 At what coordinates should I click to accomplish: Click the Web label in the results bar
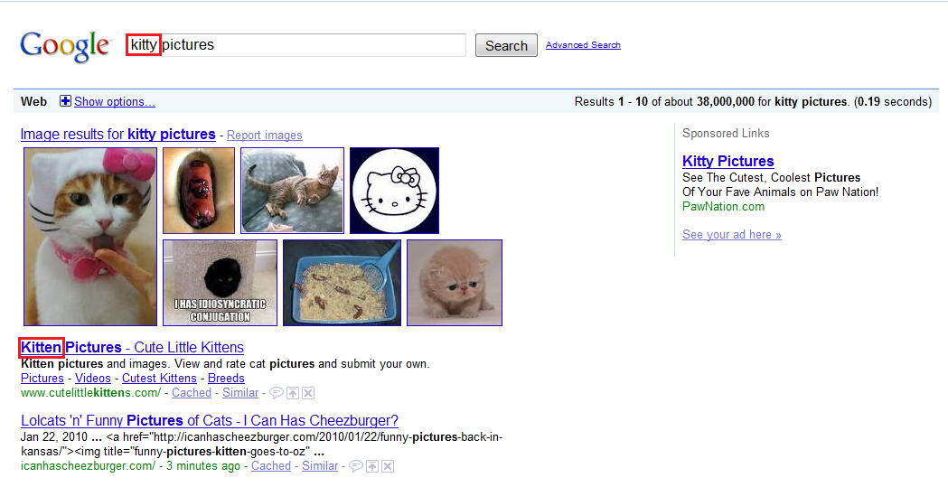[33, 101]
